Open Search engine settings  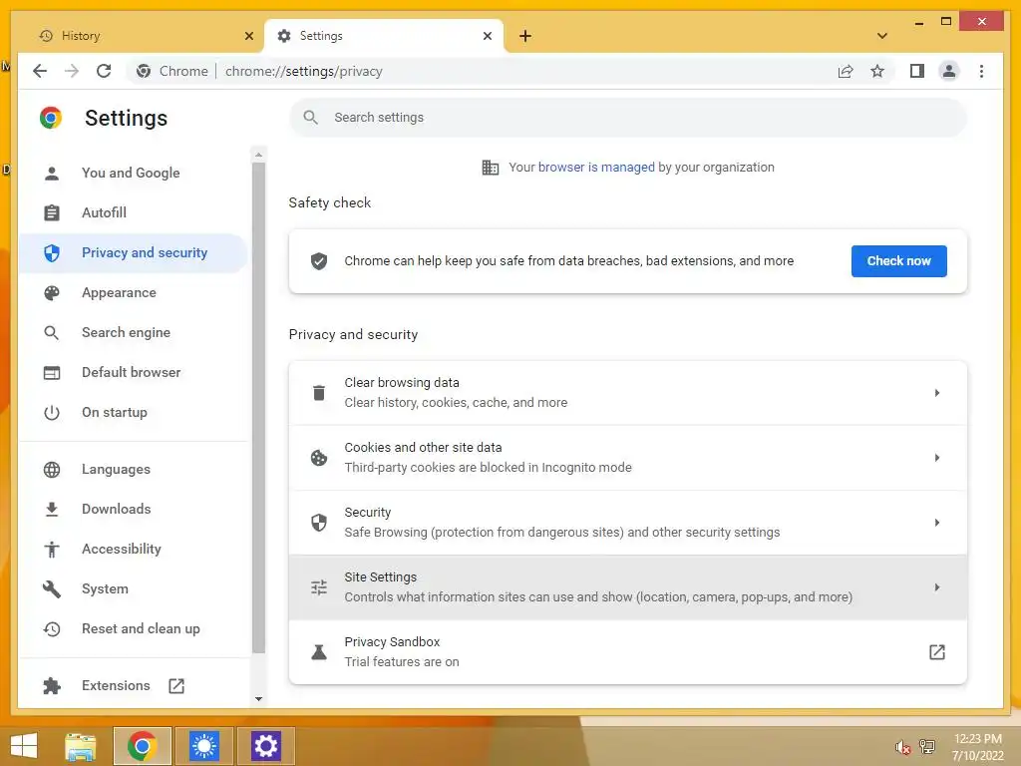click(133, 333)
